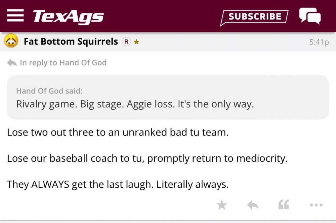Click the Fat Bottom Squirrels avatar emoji
Screen dimensions: 336x223
coord(11,41)
